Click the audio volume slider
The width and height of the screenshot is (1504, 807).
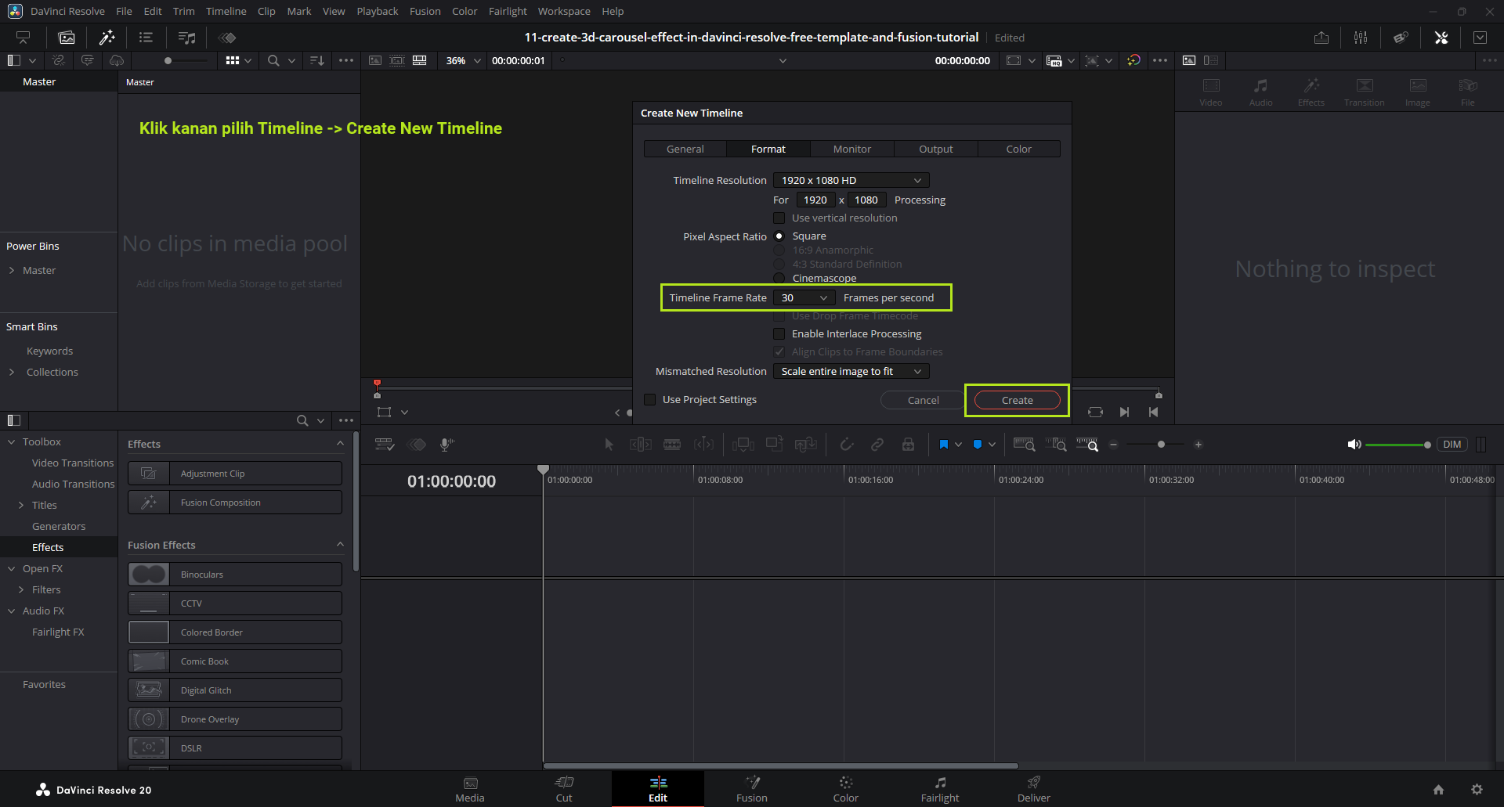coord(1397,445)
